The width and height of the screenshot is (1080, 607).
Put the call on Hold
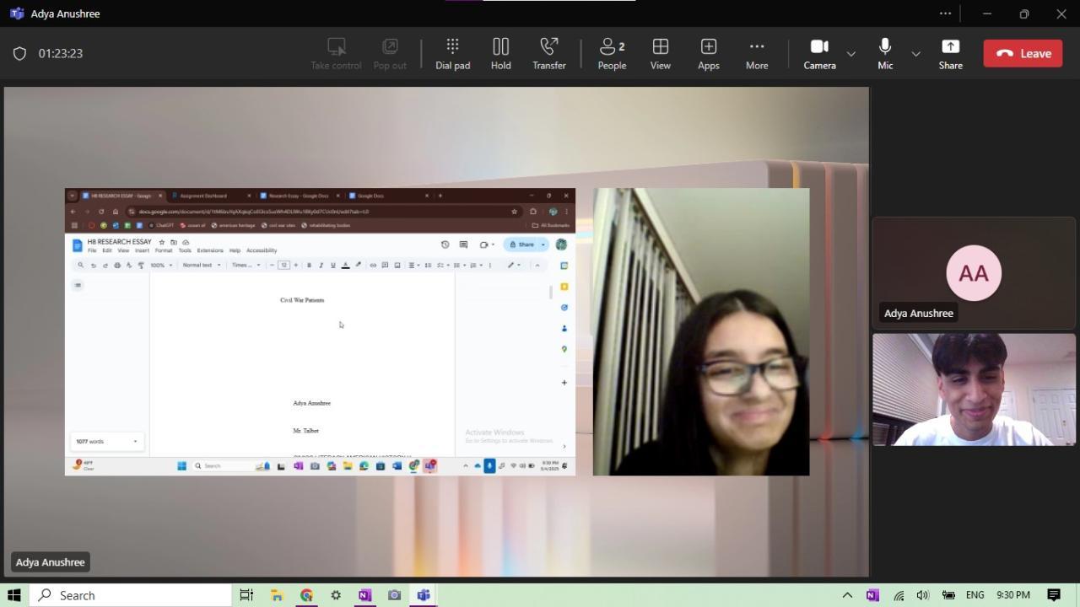click(x=500, y=53)
